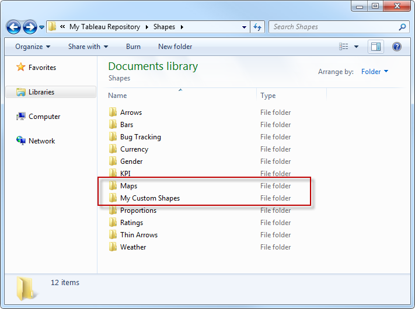Click the folder icon in address bar
Screen dimensions: 415x309
point(53,26)
